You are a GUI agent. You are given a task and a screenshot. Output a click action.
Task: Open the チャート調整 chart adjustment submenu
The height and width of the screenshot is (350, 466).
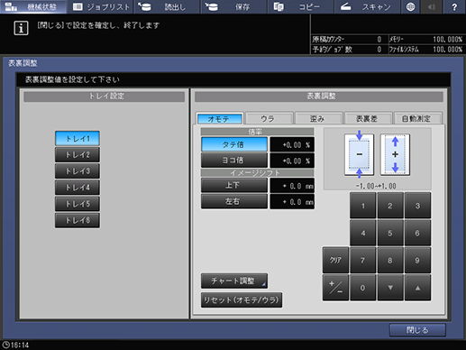tap(234, 281)
